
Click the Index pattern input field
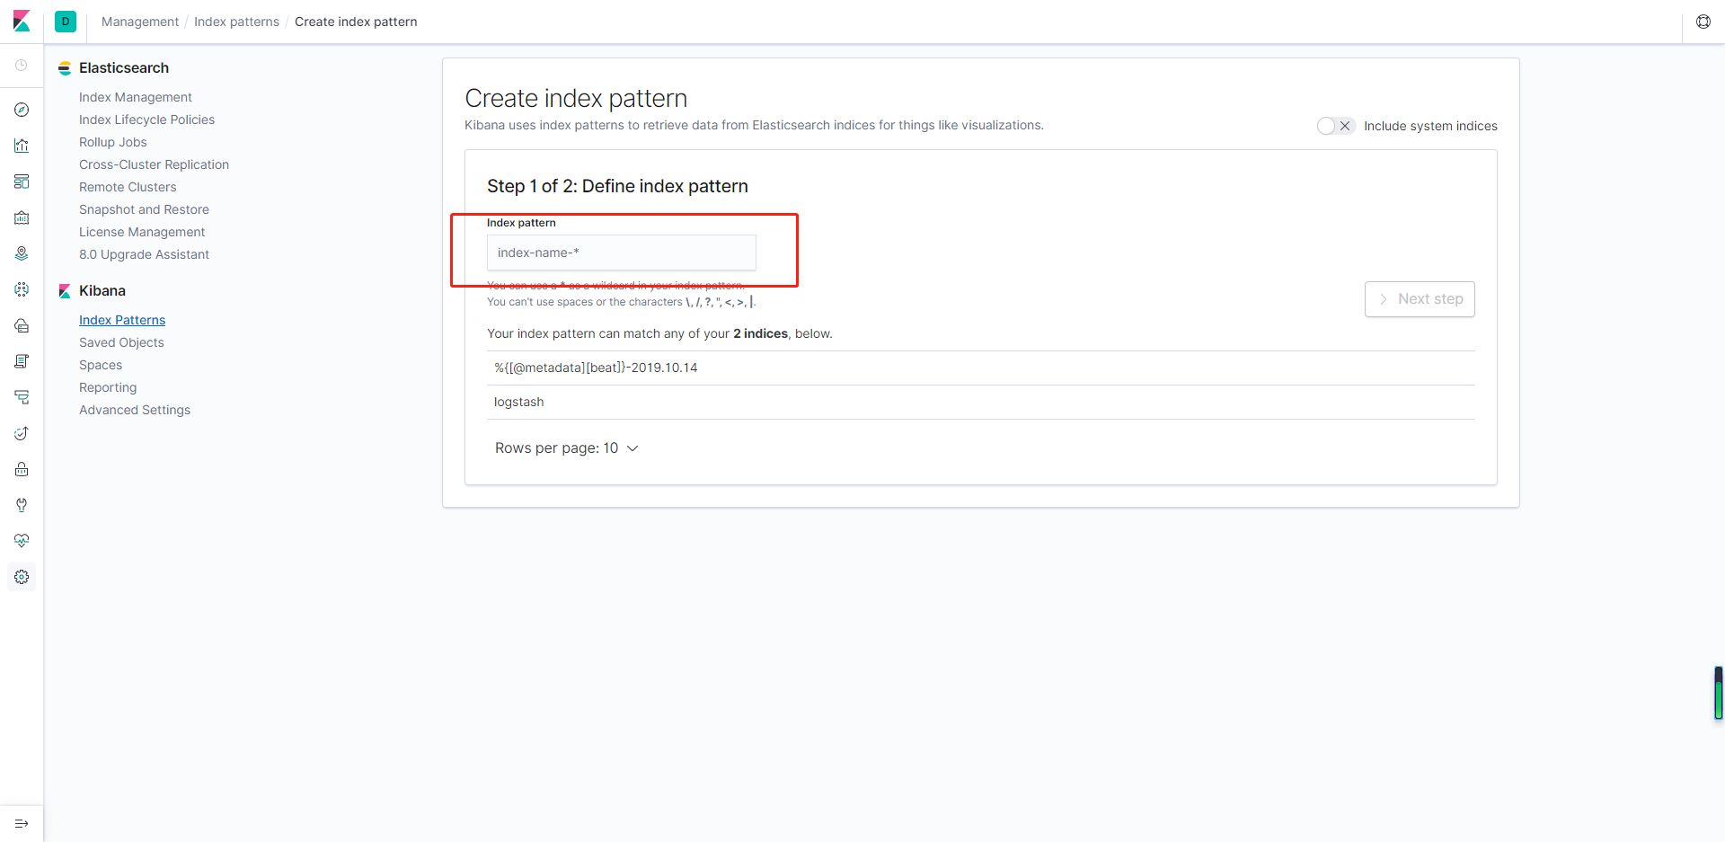621,253
